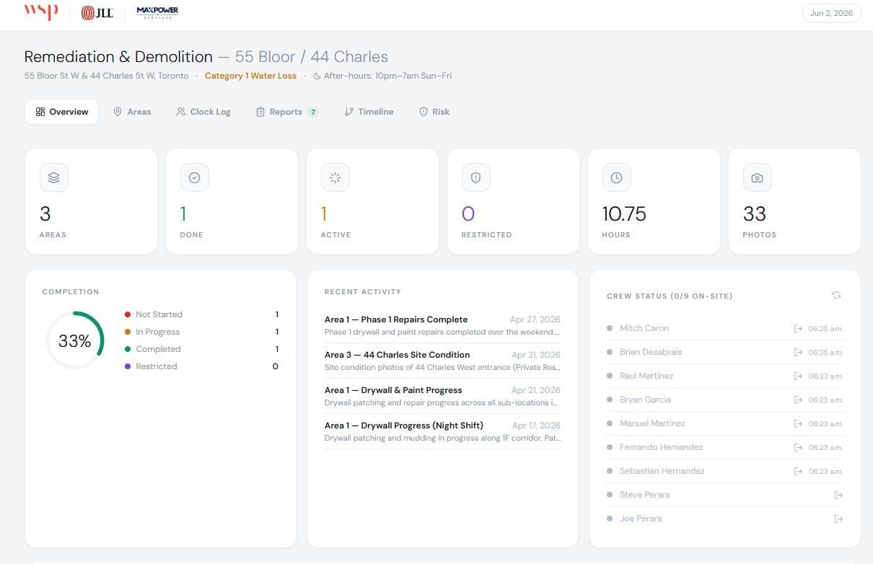Click the Apr 27, 2026 activity date
This screenshot has width=873, height=564.
[535, 320]
